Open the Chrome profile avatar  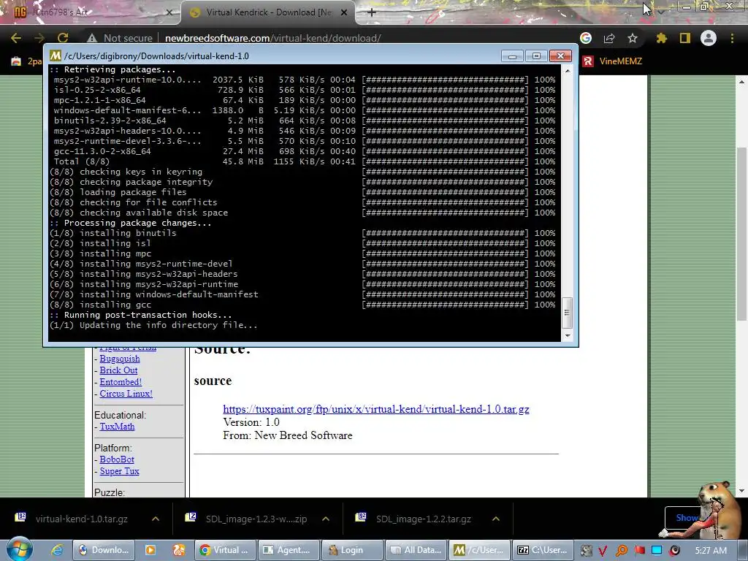tap(709, 38)
